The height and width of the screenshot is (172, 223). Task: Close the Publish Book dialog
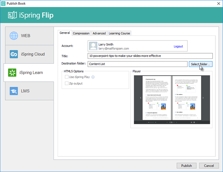click(219, 4)
